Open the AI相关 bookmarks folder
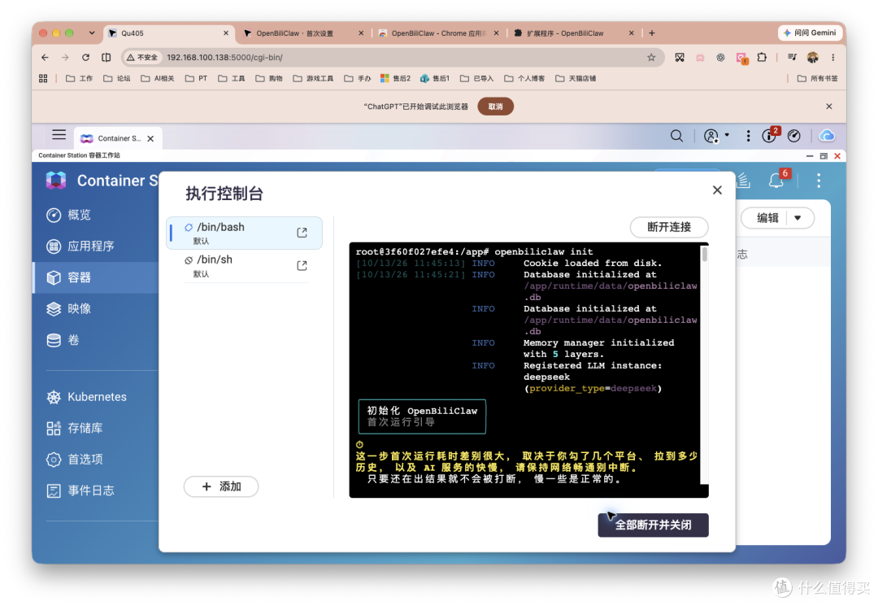 [158, 78]
